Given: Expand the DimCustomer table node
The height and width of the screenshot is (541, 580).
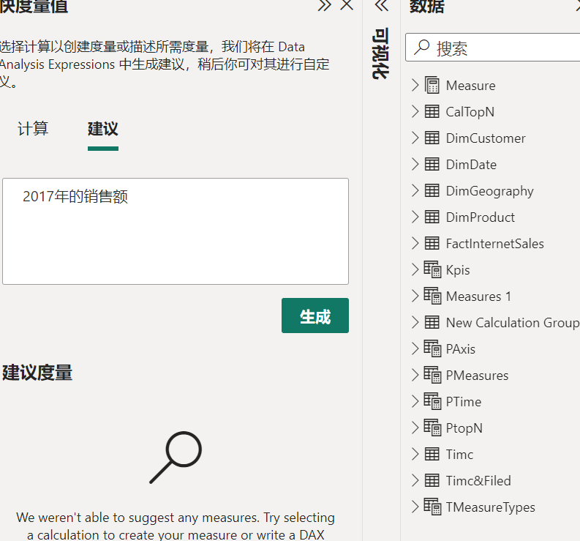Looking at the screenshot, I should [x=415, y=138].
